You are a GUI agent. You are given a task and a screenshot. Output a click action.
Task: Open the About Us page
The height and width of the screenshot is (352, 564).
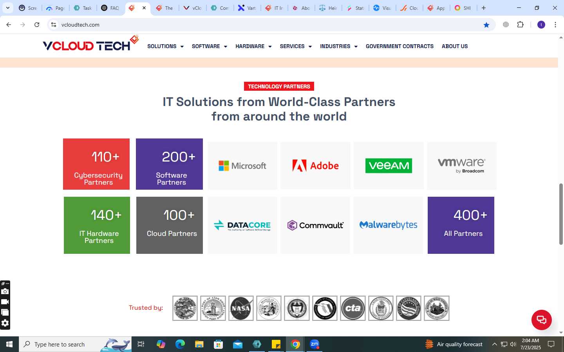[x=455, y=46]
